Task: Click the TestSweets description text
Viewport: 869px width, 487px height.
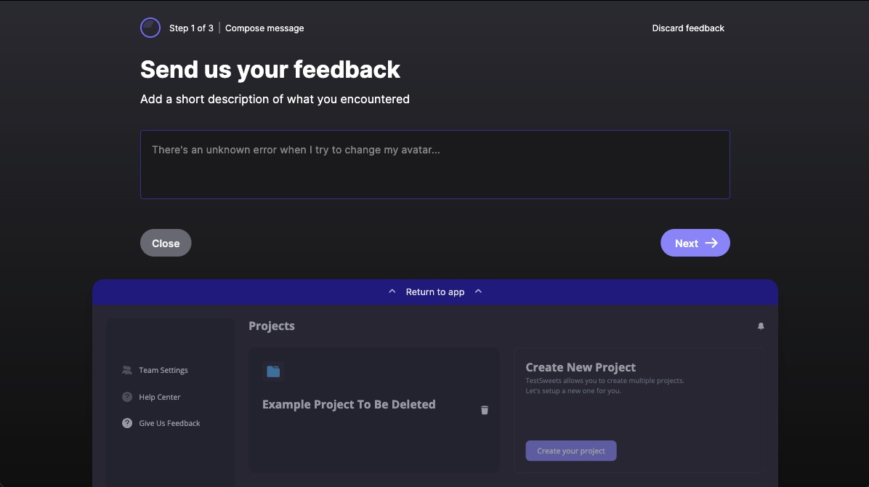Action: pos(605,386)
